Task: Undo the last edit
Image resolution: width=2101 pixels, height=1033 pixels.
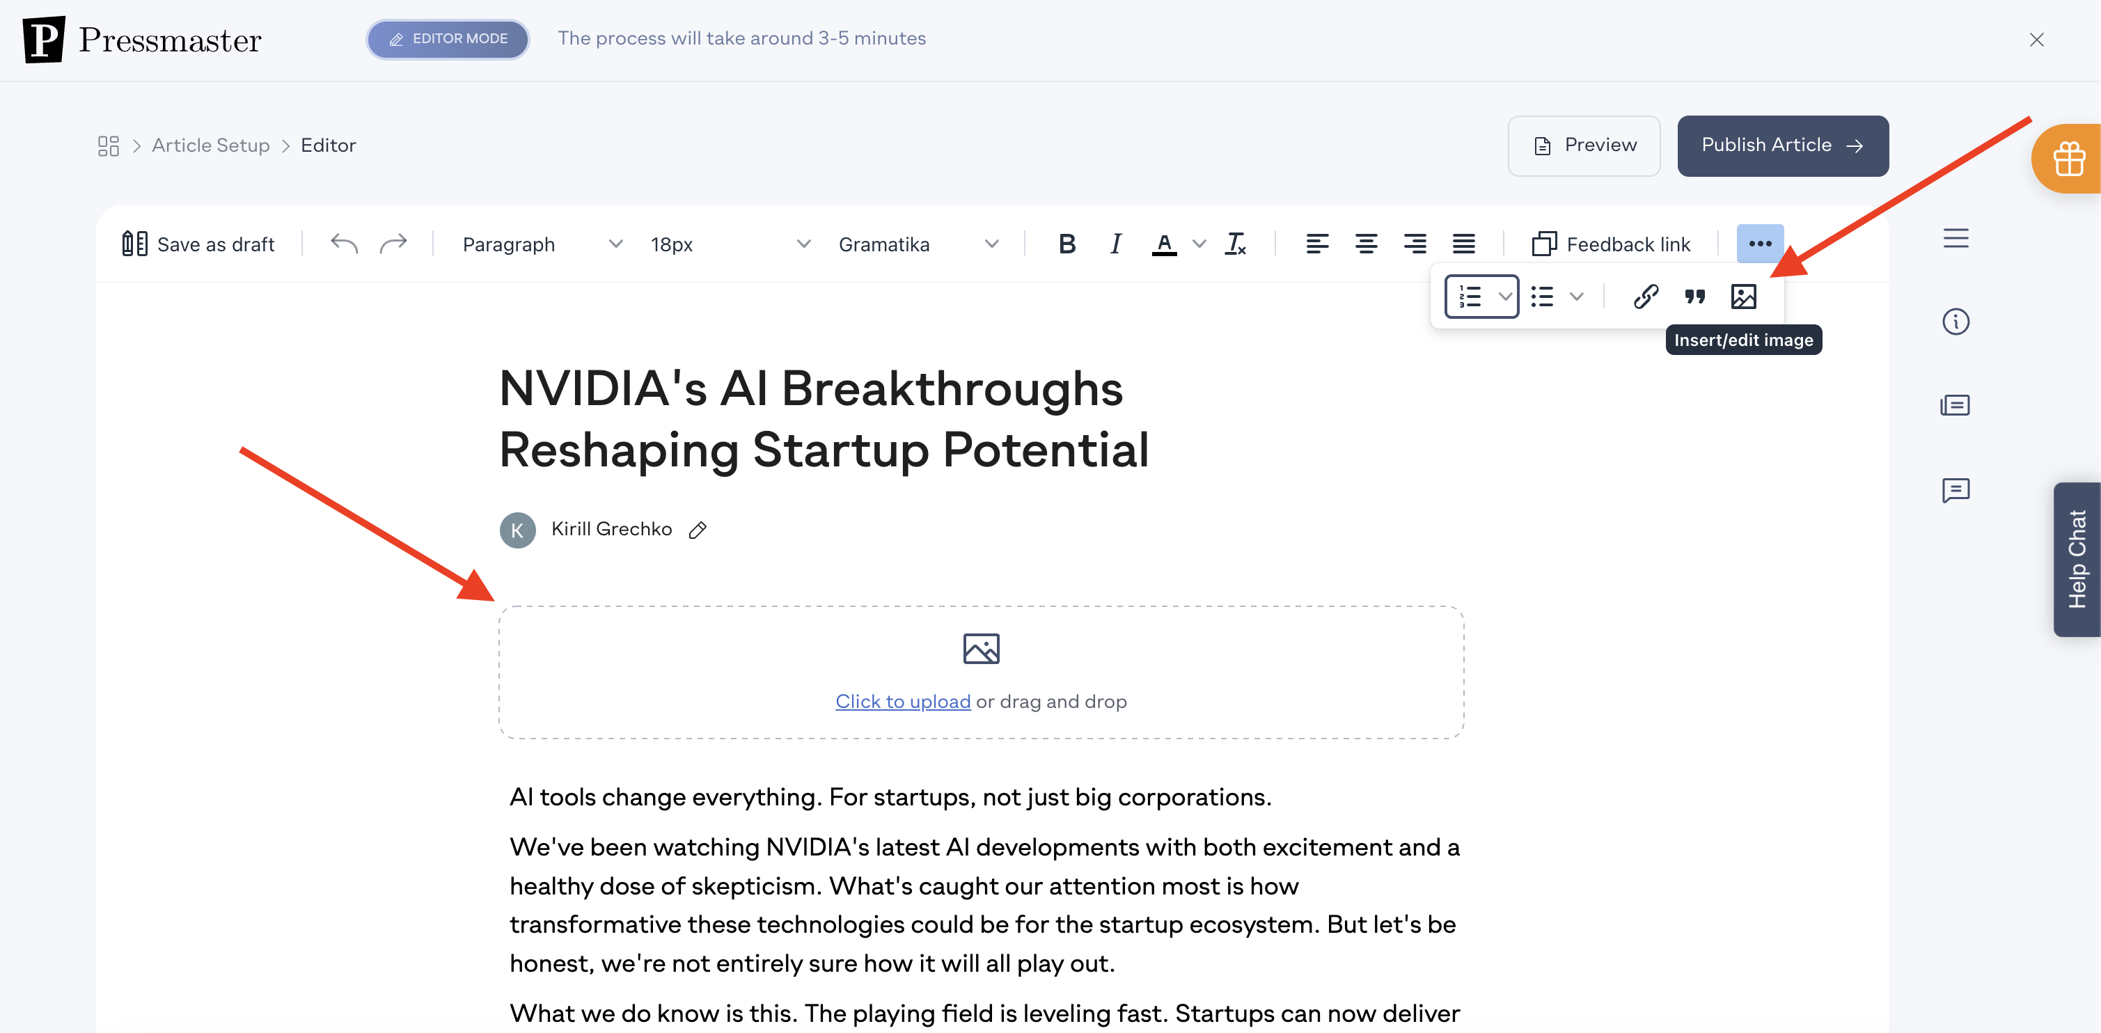Action: click(x=344, y=244)
